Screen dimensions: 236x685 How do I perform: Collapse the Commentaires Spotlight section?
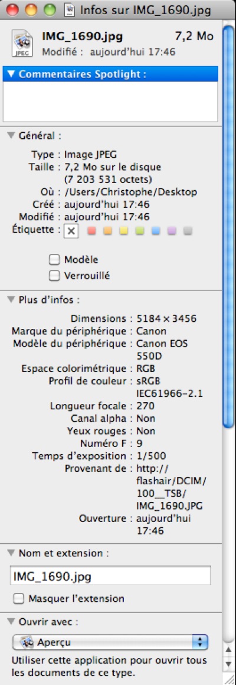point(11,75)
